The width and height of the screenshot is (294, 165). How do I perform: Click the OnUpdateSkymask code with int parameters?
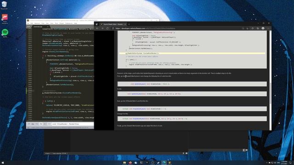tap(192, 119)
